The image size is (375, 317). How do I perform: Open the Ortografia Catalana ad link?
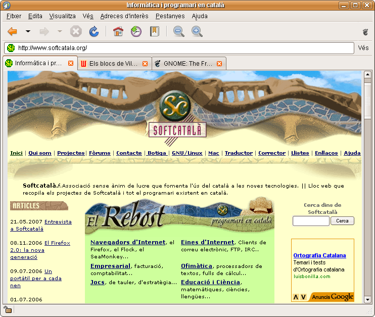click(x=319, y=255)
